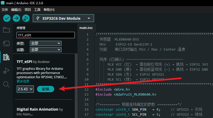Open the ESP32C6 Dev Module board selector
This screenshot has height=118, width=213.
(63, 18)
